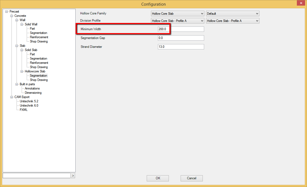Collapse the Concrete branch
The width and height of the screenshot is (307, 187).
coord(11,15)
